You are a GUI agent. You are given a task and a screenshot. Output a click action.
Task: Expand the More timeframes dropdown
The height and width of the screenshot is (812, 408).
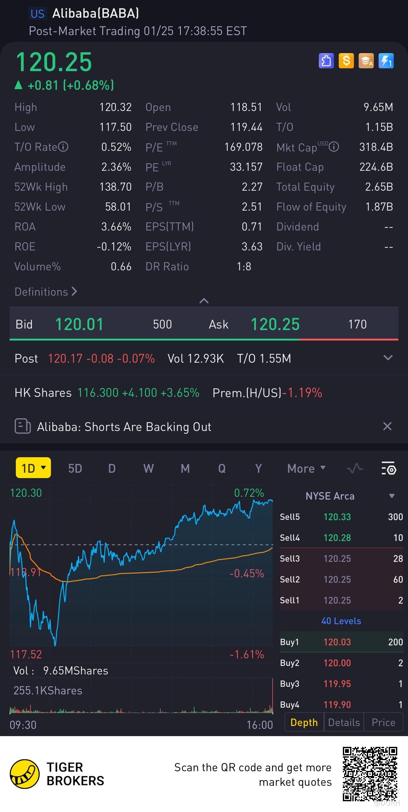coord(306,468)
